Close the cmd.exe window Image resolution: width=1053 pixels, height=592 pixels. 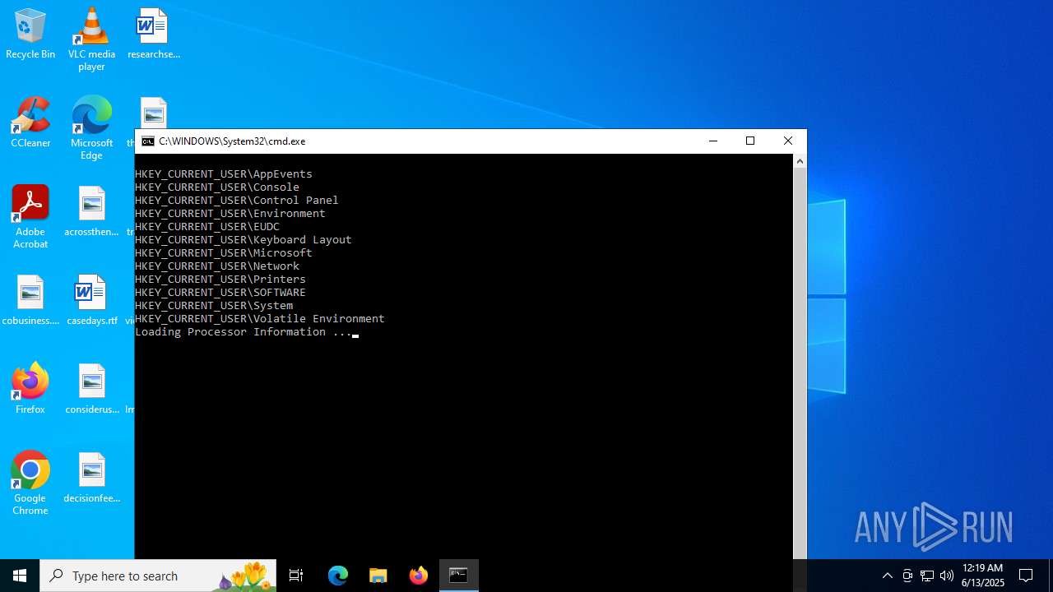coord(788,141)
